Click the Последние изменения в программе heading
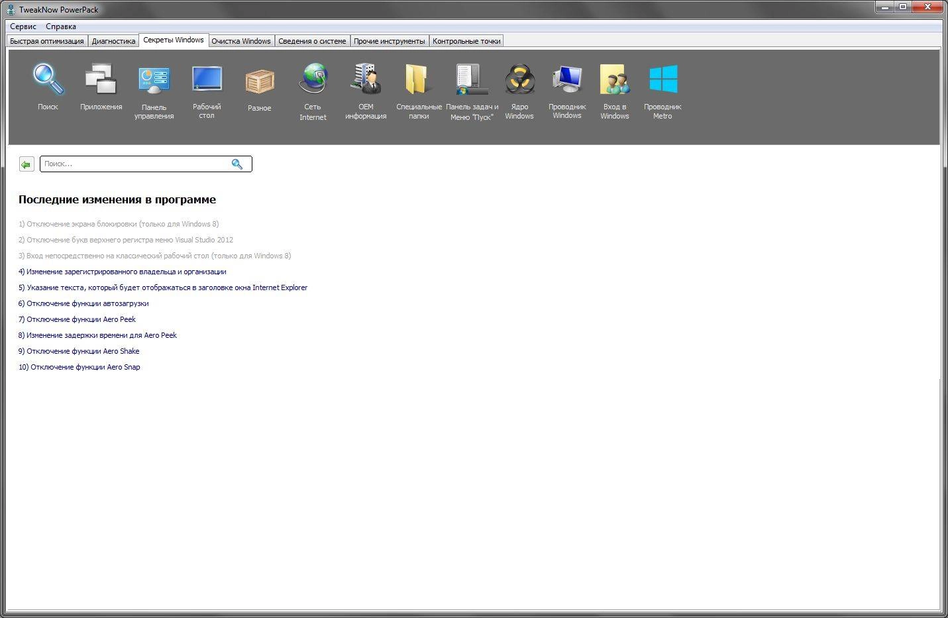The image size is (948, 618). (x=117, y=199)
